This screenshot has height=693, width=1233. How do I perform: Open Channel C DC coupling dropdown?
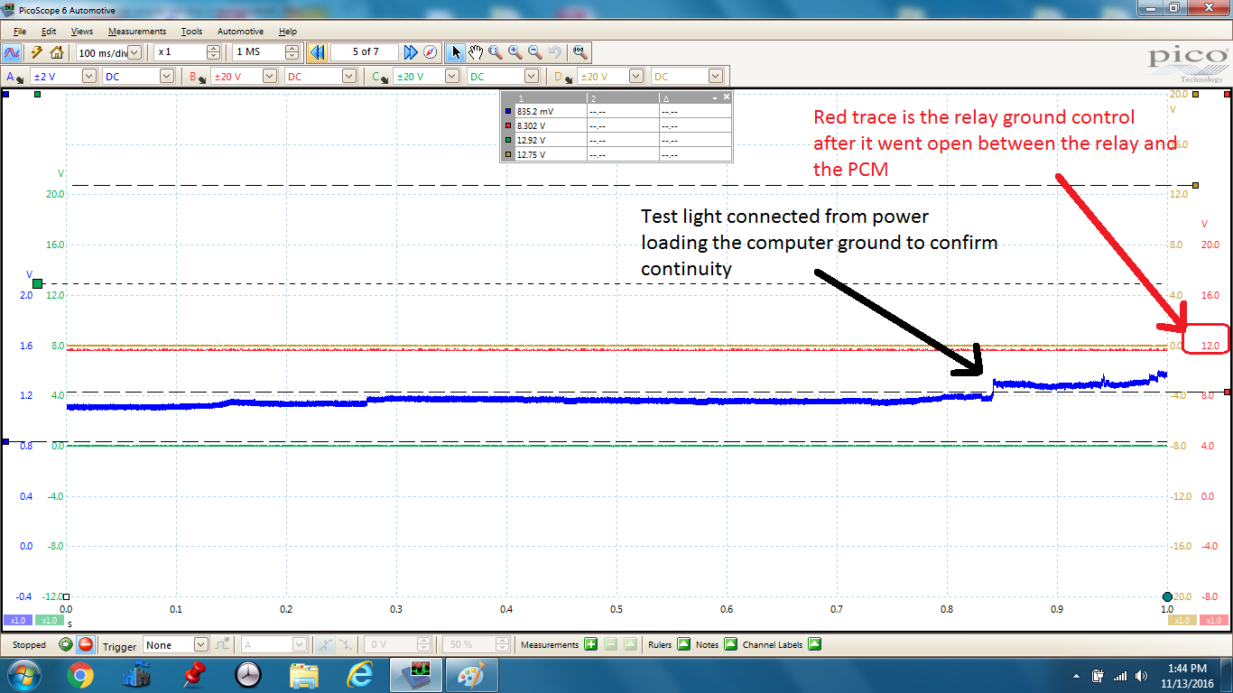532,77
